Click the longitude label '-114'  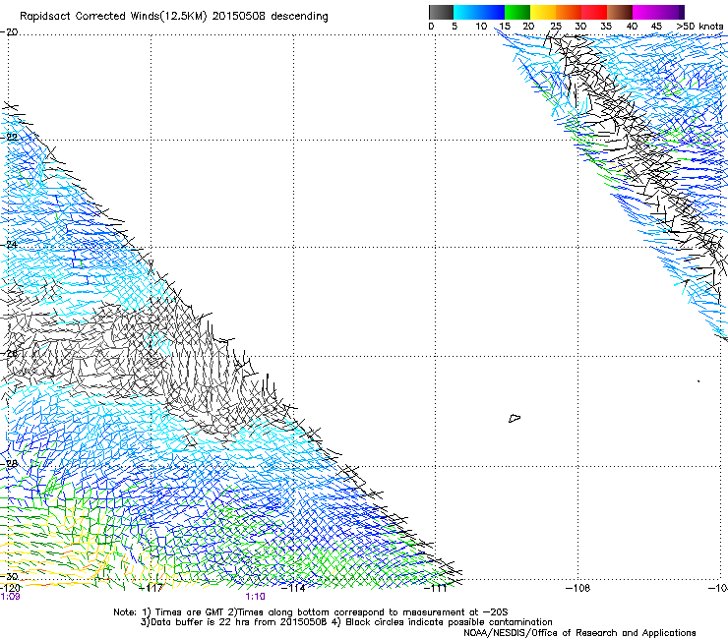[293, 588]
